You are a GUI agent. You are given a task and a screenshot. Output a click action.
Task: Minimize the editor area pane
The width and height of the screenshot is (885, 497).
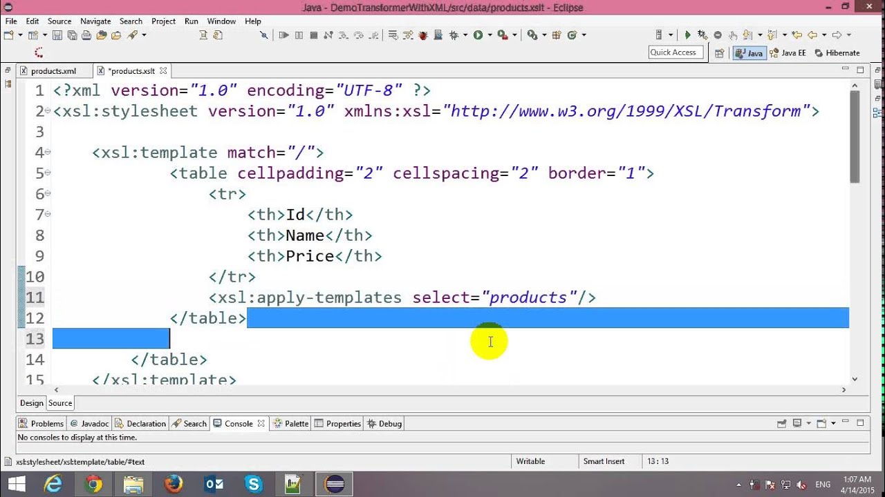846,70
